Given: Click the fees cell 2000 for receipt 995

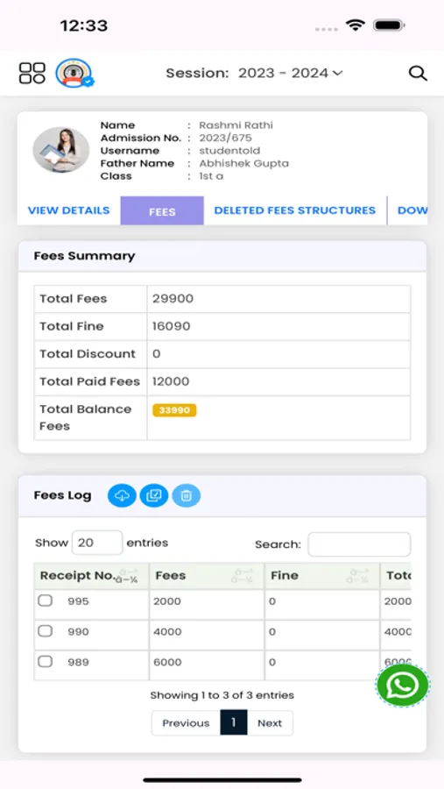Looking at the screenshot, I should [x=167, y=601].
